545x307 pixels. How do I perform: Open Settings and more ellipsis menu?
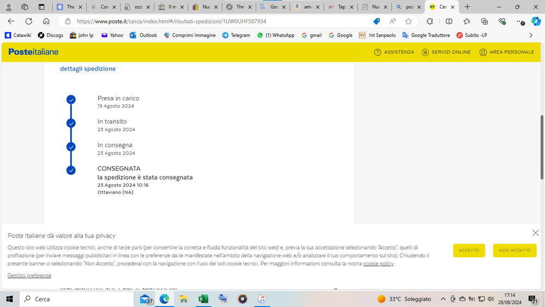[x=520, y=22]
